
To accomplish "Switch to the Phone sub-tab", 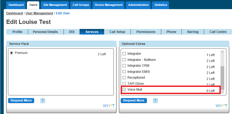I will [171, 32].
